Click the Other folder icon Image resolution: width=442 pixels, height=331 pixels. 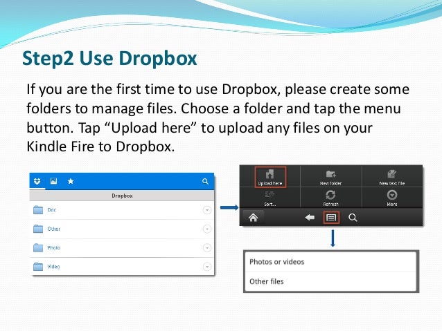click(38, 229)
